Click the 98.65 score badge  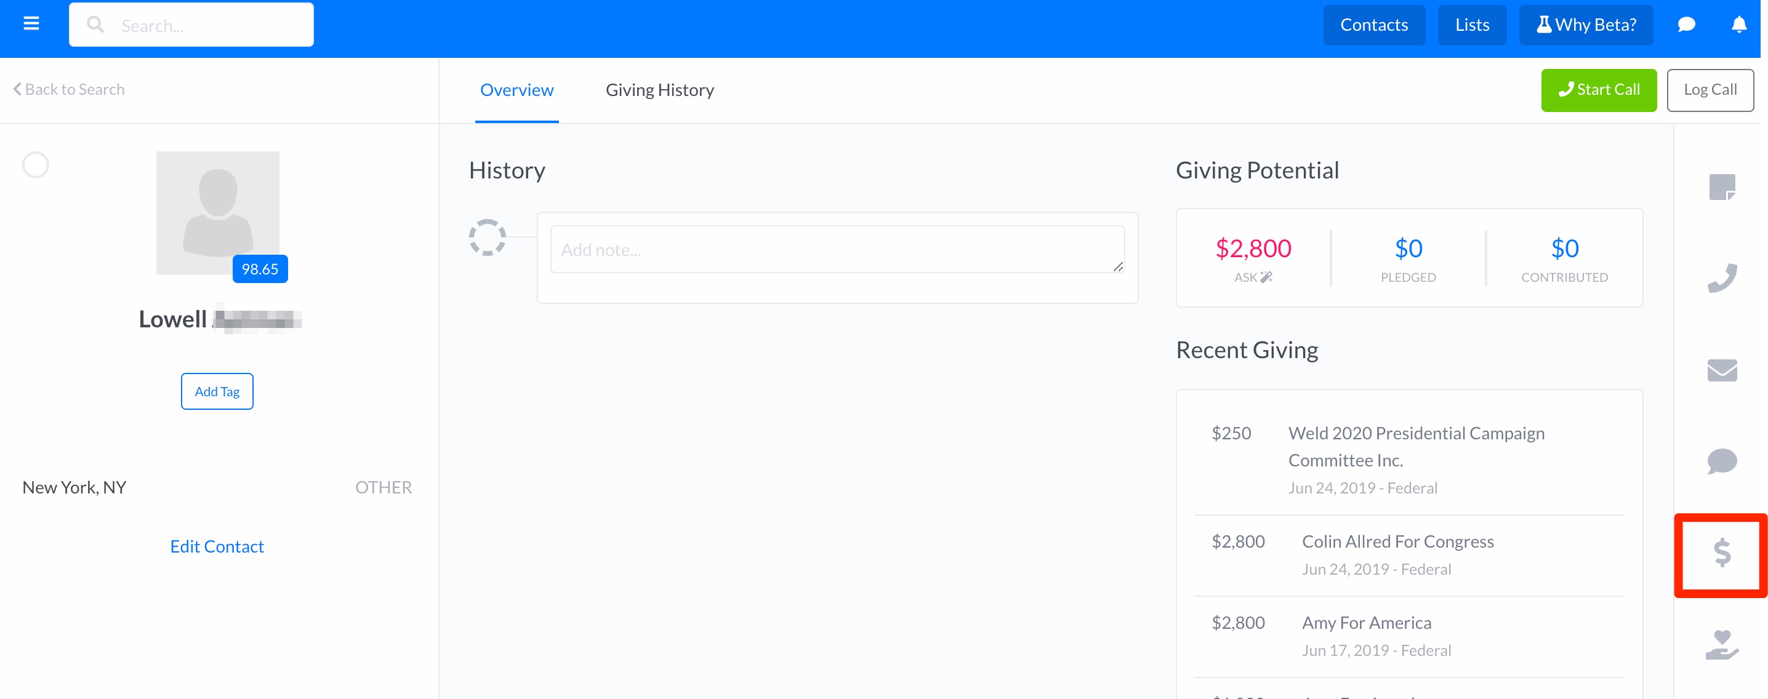point(260,269)
